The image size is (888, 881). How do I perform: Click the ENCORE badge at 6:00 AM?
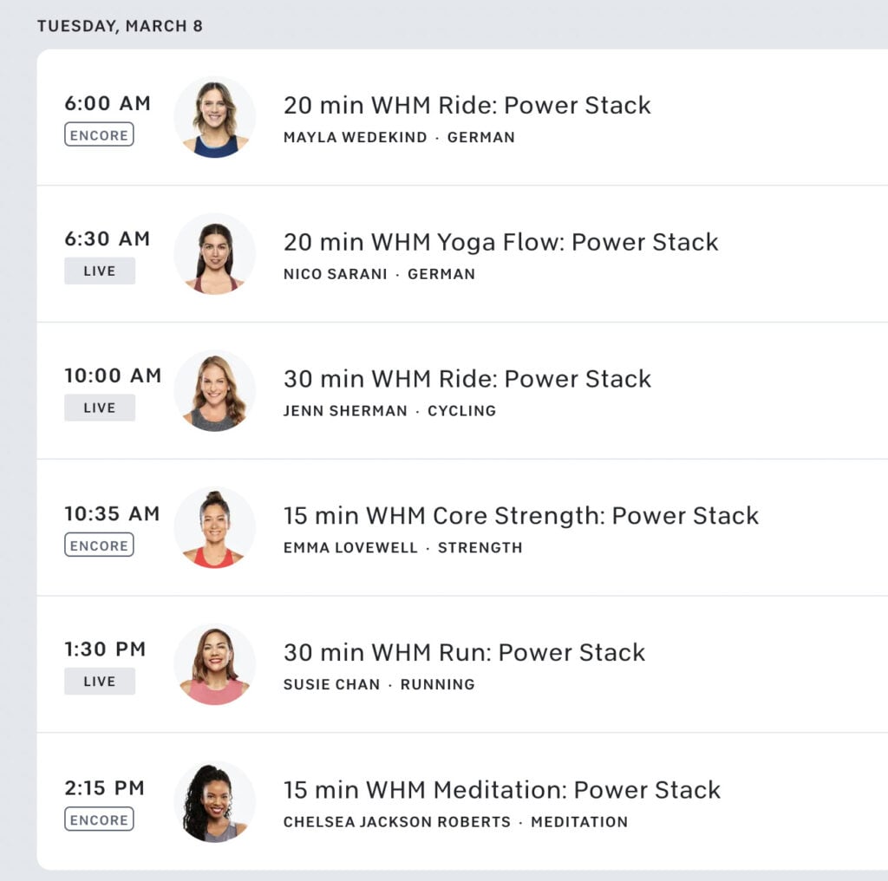99,134
